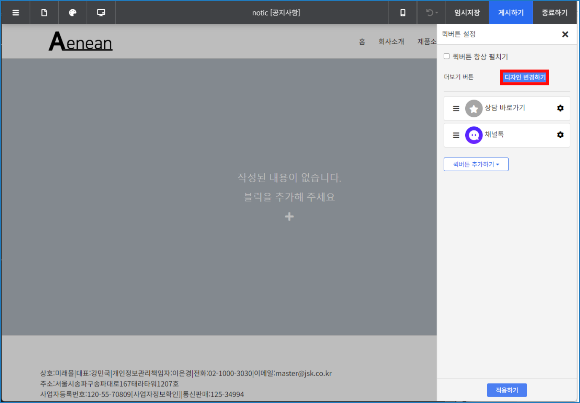This screenshot has height=403, width=580.
Task: Publish the page via 게시하기
Action: pyautogui.click(x=511, y=12)
